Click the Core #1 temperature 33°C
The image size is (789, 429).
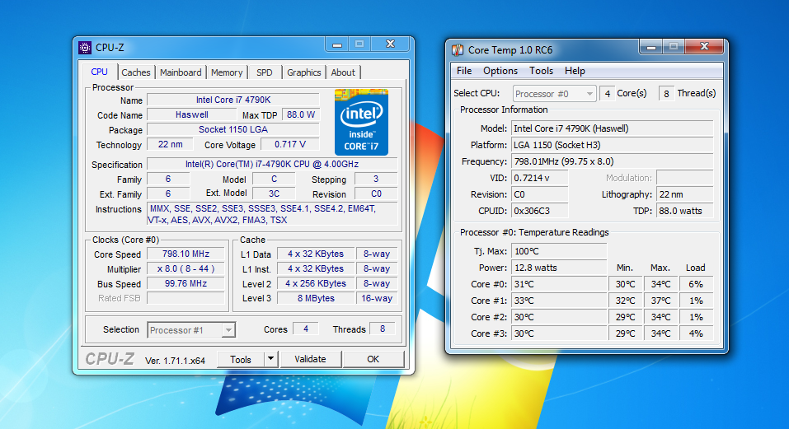(558, 301)
